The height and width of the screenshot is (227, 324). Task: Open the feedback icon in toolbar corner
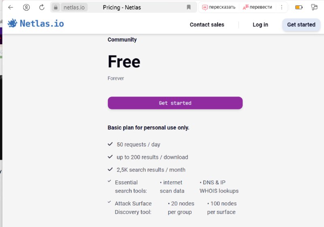(314, 7)
